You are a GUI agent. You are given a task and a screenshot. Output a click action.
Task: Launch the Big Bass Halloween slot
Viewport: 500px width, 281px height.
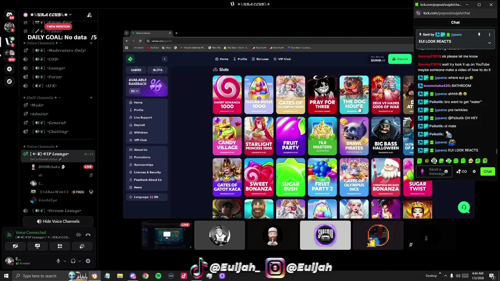click(386, 136)
